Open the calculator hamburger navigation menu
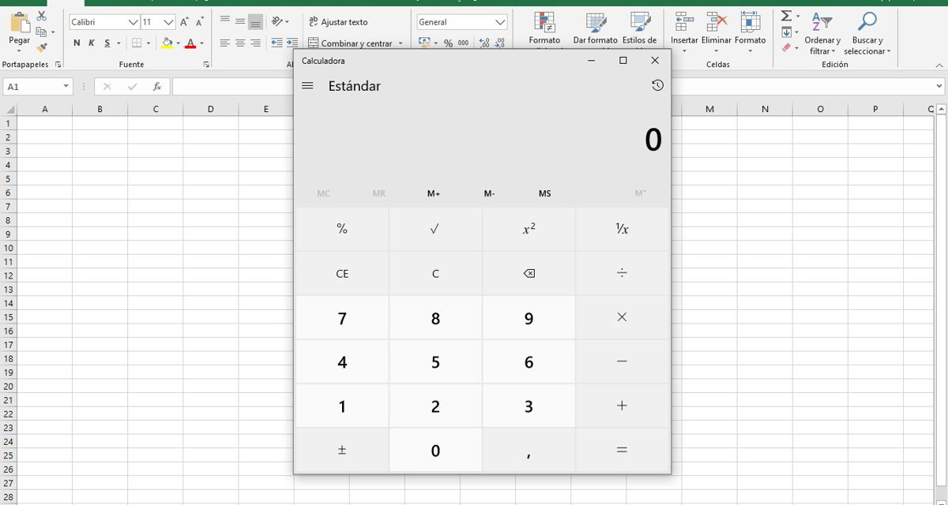948x505 pixels. [x=307, y=86]
